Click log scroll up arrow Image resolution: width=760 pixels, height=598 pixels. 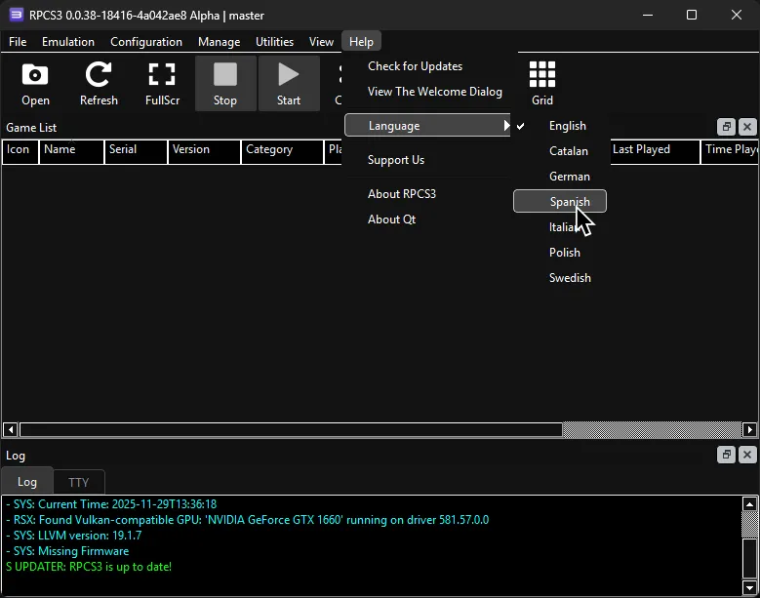point(749,504)
